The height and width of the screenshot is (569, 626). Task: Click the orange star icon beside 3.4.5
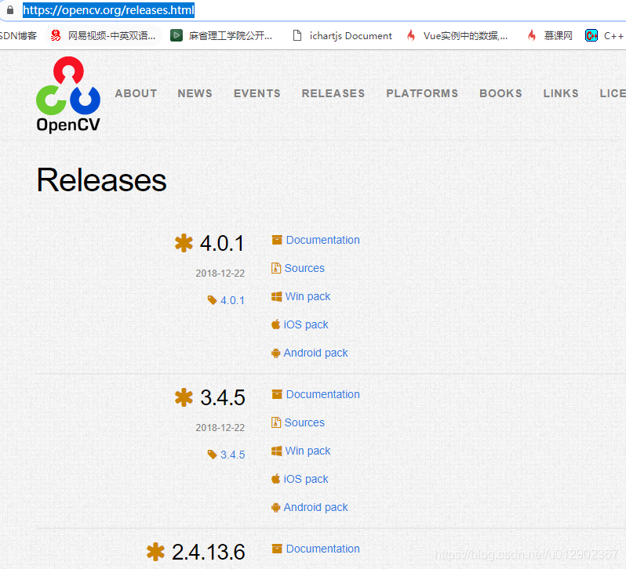[x=184, y=397]
